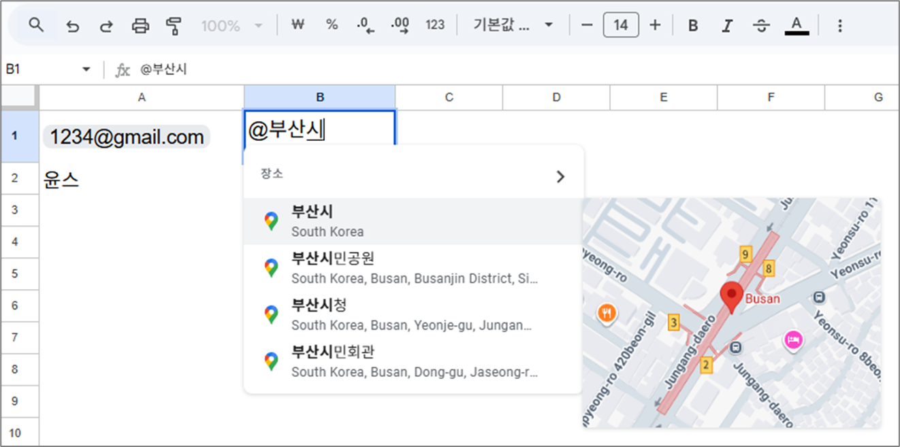900x447 pixels.
Task: Open the 123 number formats menu
Action: 435,25
